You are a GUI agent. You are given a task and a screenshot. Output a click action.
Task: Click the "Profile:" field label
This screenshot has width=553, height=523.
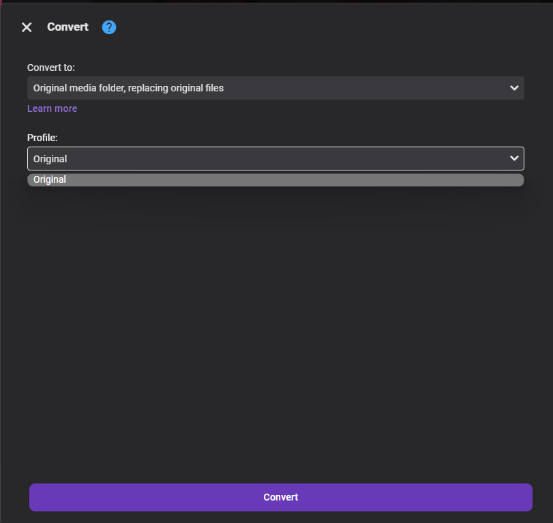coord(42,138)
